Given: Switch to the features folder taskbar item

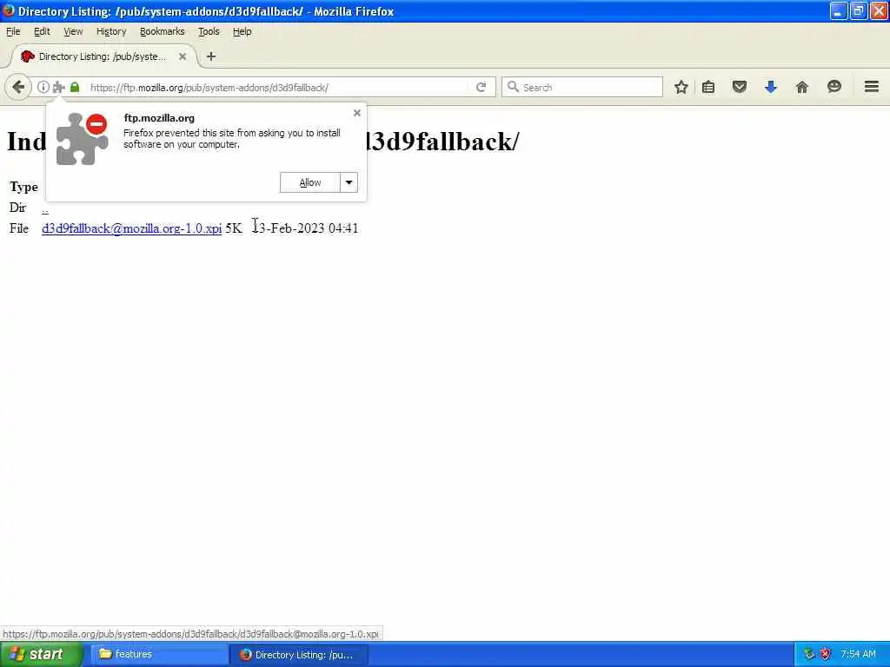Looking at the screenshot, I should coord(160,654).
